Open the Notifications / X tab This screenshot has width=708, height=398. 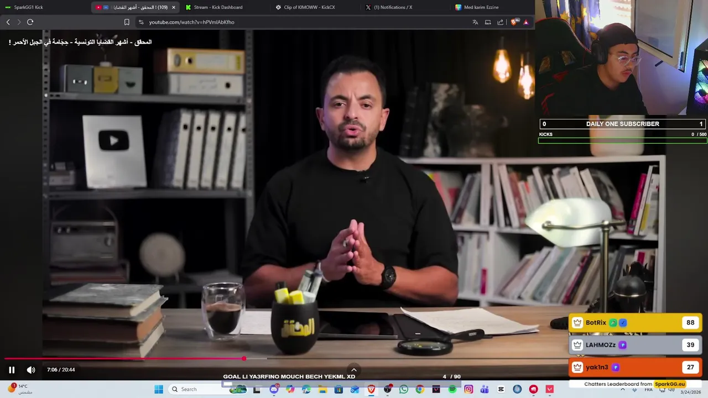[405, 7]
